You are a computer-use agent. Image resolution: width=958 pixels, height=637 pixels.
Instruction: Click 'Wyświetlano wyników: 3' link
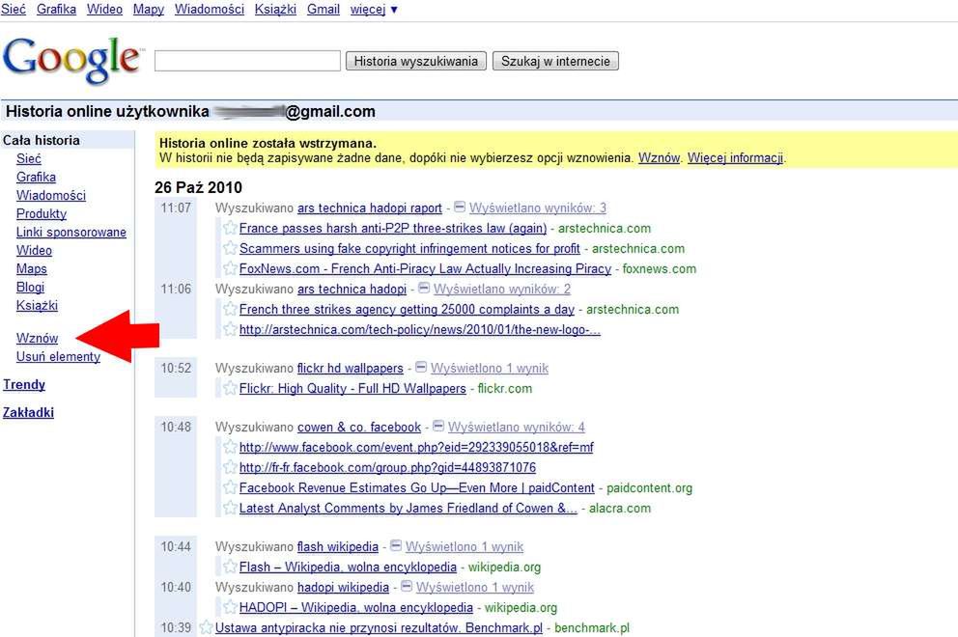tap(538, 208)
